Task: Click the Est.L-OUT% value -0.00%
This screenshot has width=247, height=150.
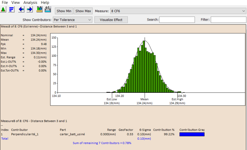Action: 42,62
